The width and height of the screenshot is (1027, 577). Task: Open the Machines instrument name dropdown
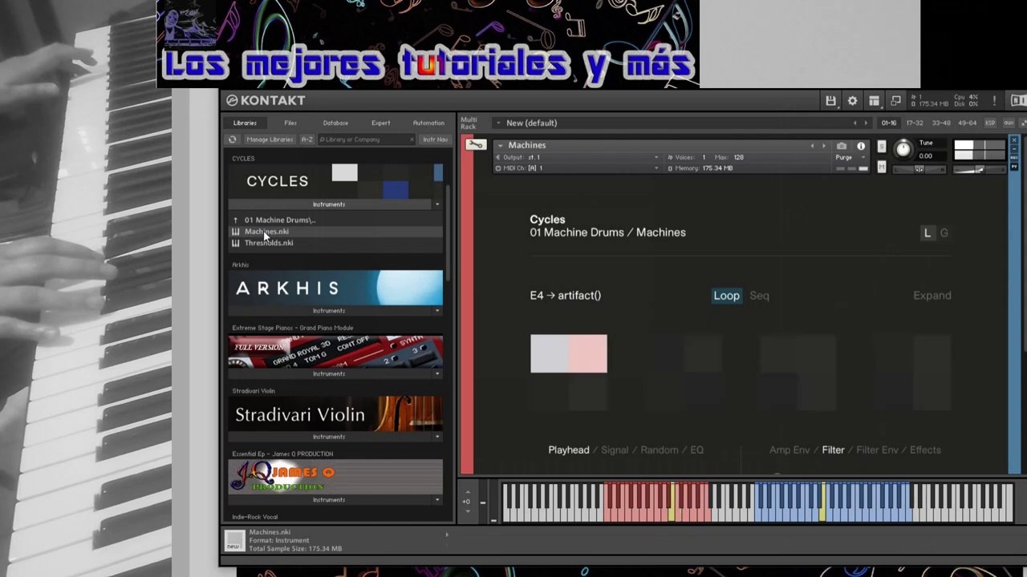500,145
